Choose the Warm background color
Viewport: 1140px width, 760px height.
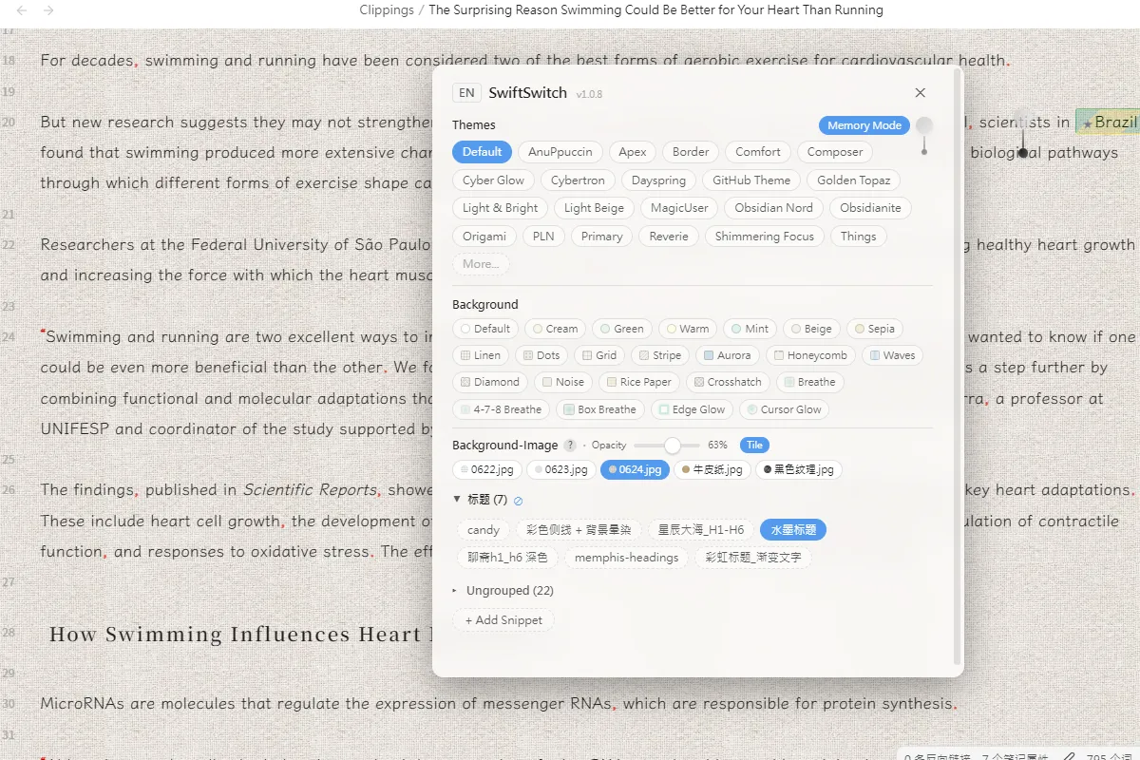click(688, 329)
